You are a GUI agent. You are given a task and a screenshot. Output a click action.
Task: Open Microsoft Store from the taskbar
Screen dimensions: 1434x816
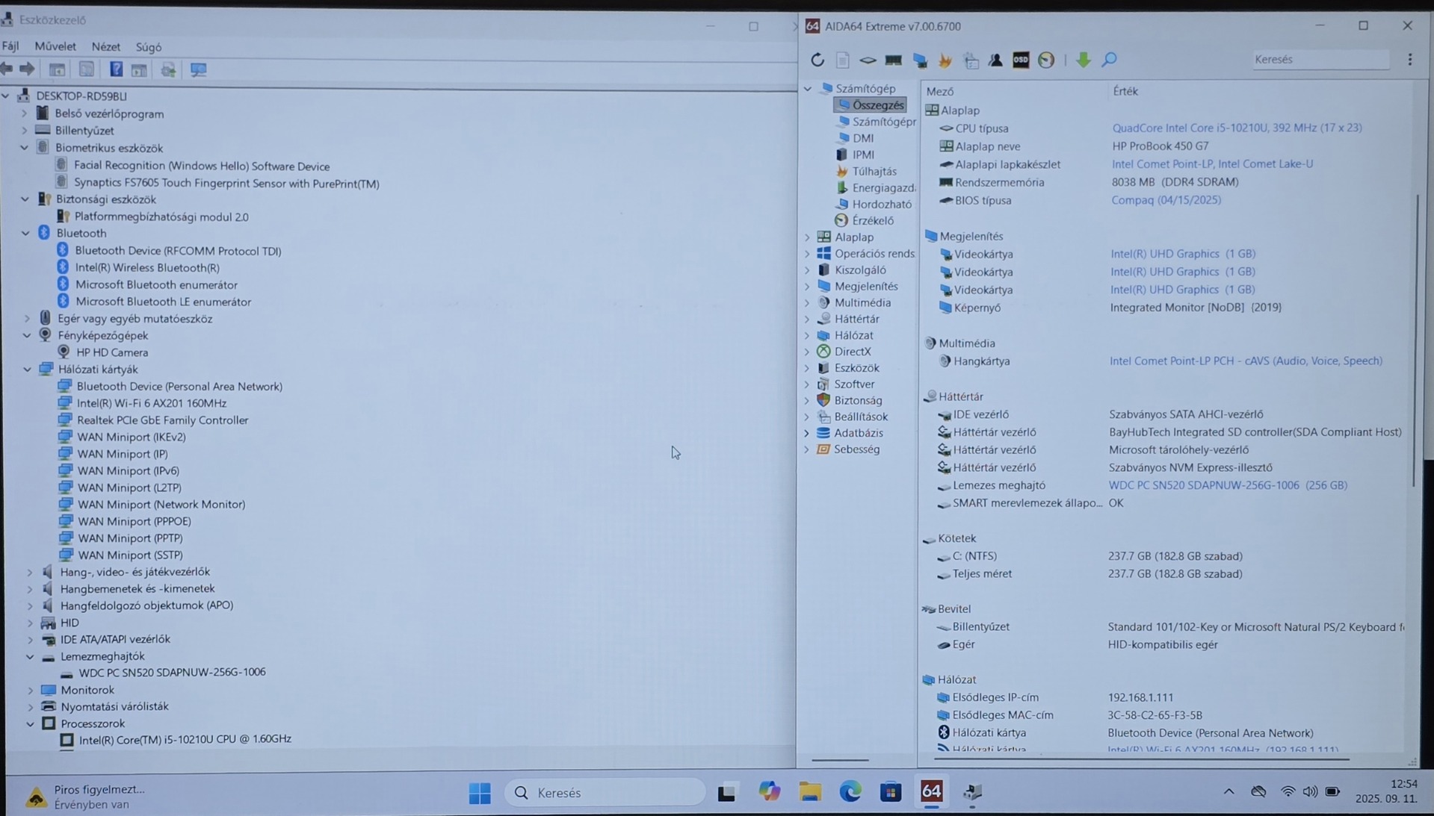(x=891, y=791)
